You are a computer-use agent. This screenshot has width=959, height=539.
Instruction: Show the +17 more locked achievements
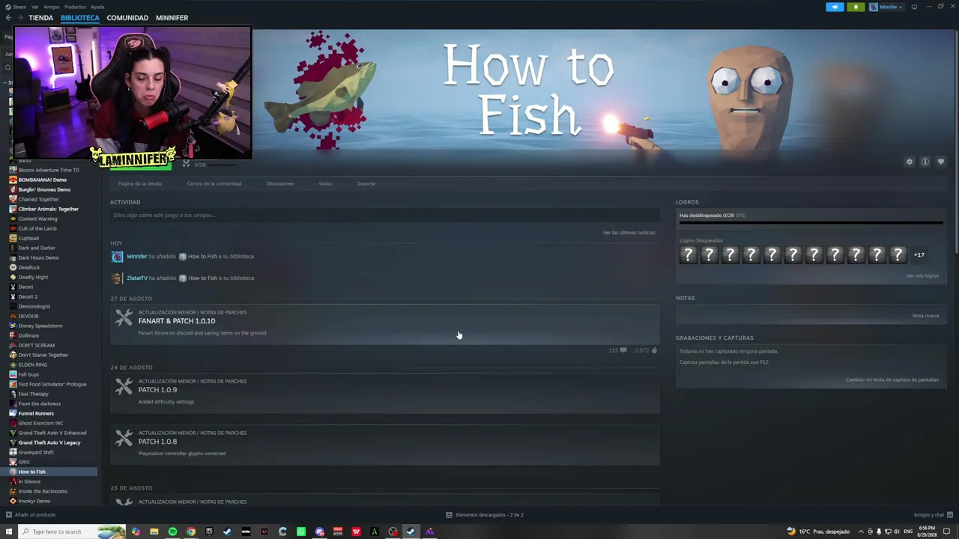(x=919, y=255)
